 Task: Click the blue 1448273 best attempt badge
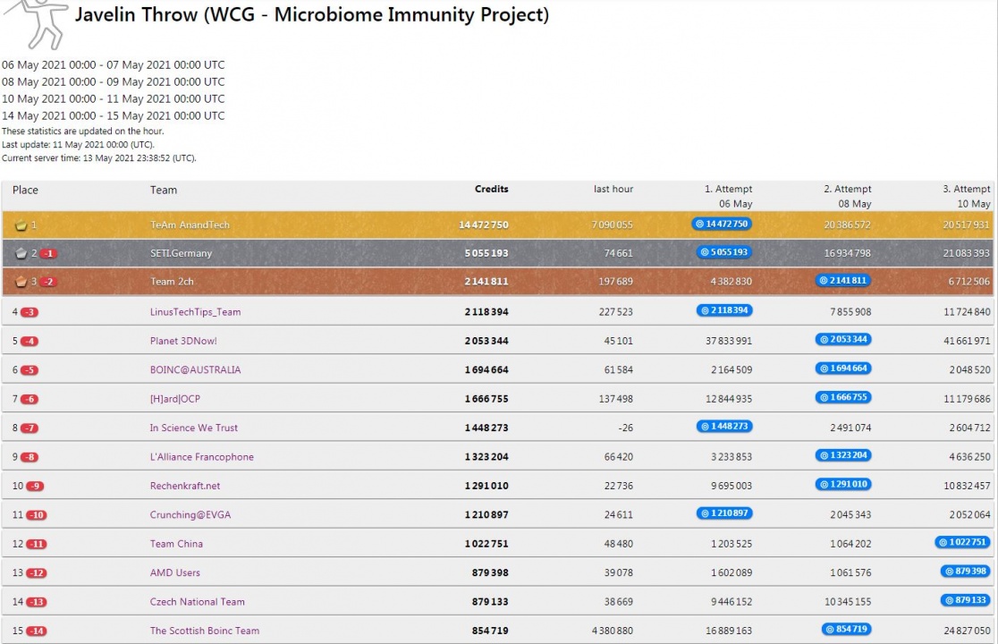point(724,427)
